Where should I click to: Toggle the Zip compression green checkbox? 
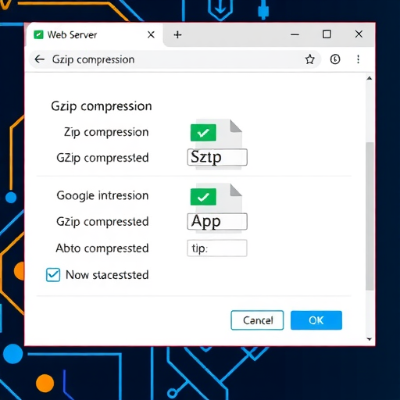click(203, 133)
